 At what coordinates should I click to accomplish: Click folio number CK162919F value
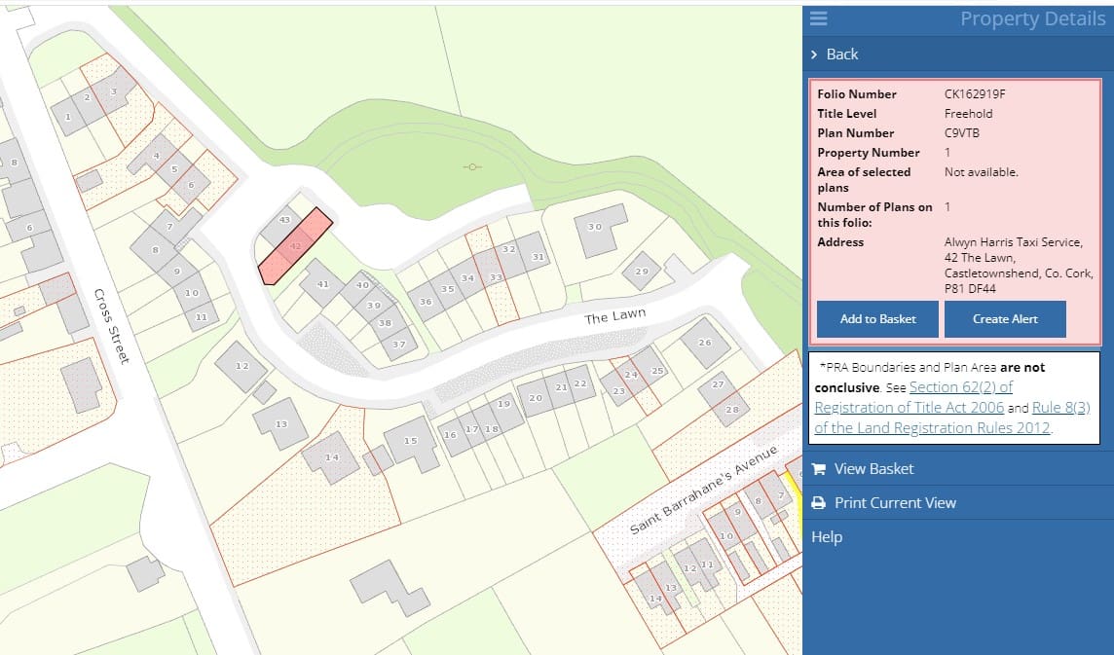975,93
